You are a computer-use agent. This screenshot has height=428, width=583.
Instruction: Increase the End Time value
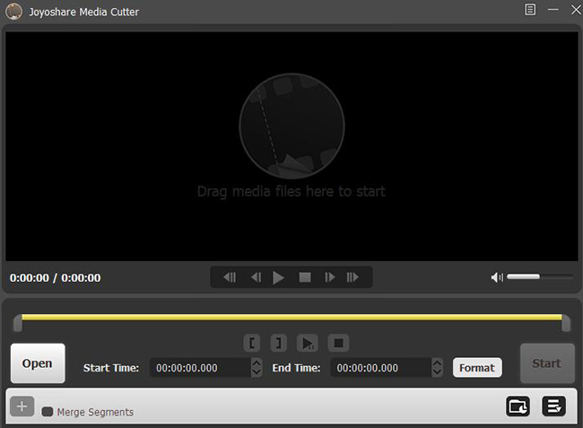click(438, 362)
